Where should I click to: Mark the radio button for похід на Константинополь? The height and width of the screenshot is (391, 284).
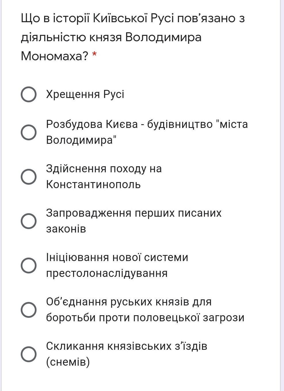28,177
